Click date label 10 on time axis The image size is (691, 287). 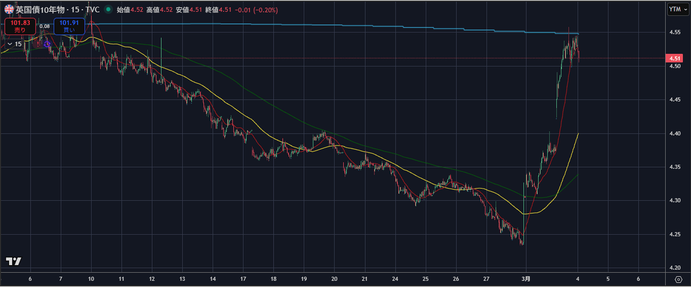(92, 278)
